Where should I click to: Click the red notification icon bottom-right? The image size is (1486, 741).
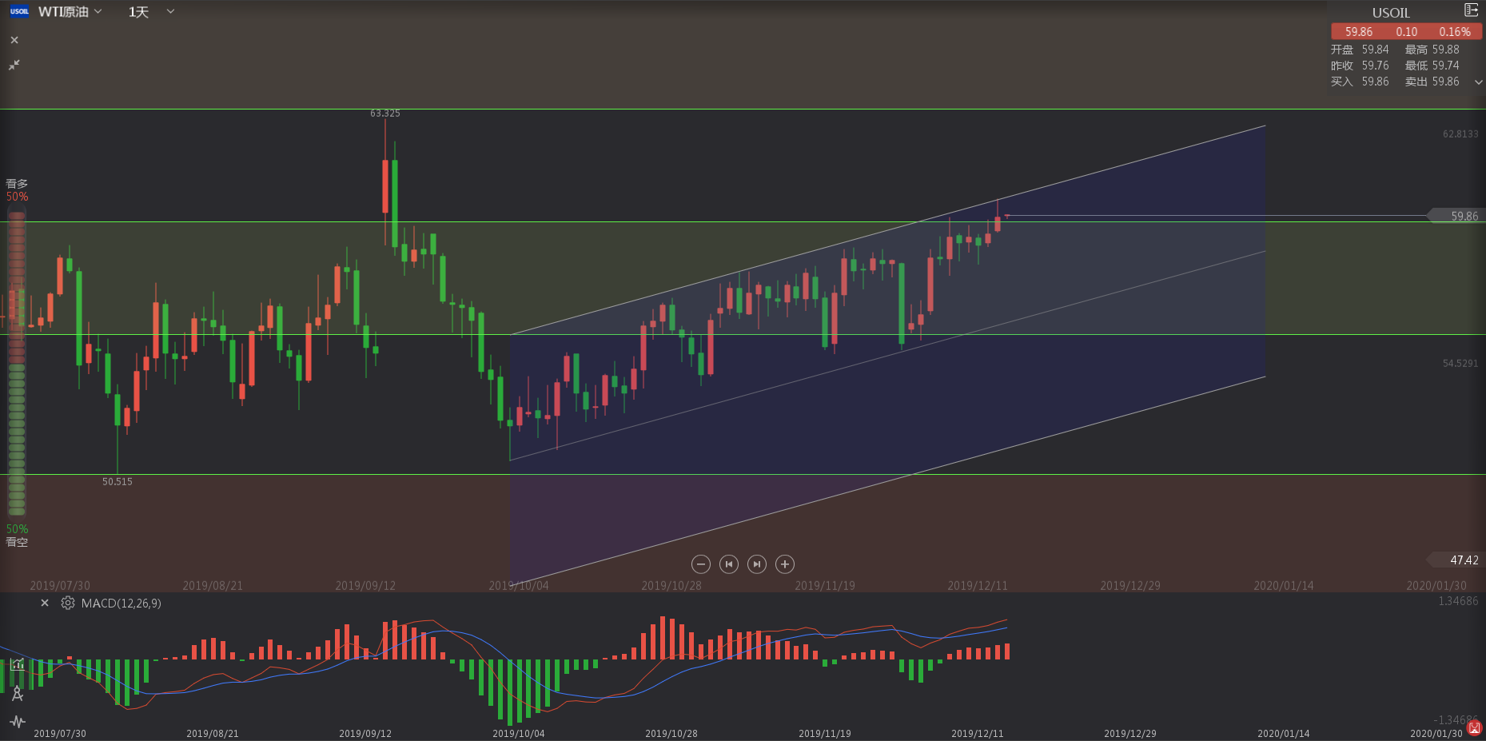point(1475,728)
